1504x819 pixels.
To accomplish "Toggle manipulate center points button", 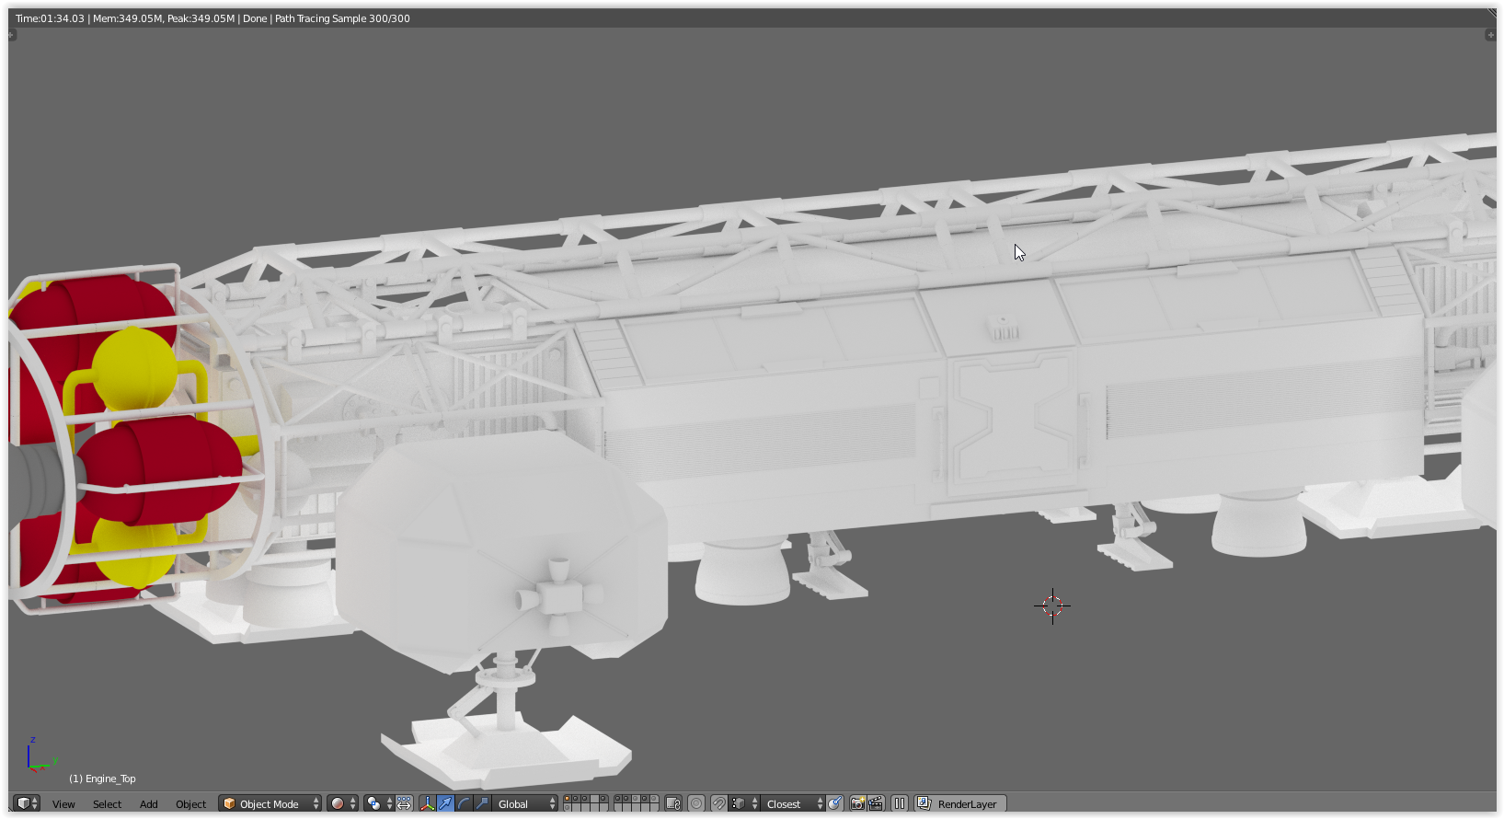I will [404, 803].
